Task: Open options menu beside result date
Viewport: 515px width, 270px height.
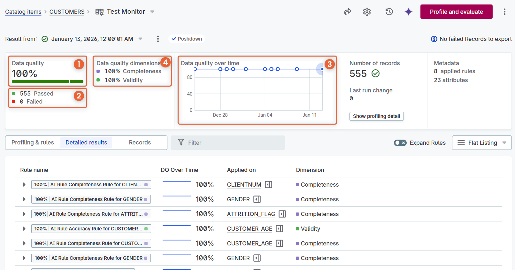Action: [x=158, y=39]
